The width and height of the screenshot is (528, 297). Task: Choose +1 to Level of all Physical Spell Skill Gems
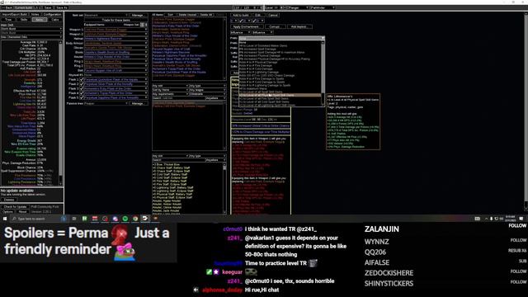click(280, 95)
